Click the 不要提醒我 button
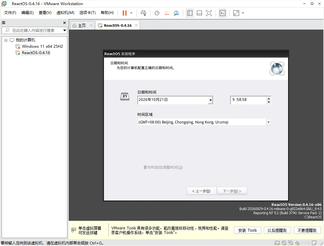324x246 pixels. 307,230
